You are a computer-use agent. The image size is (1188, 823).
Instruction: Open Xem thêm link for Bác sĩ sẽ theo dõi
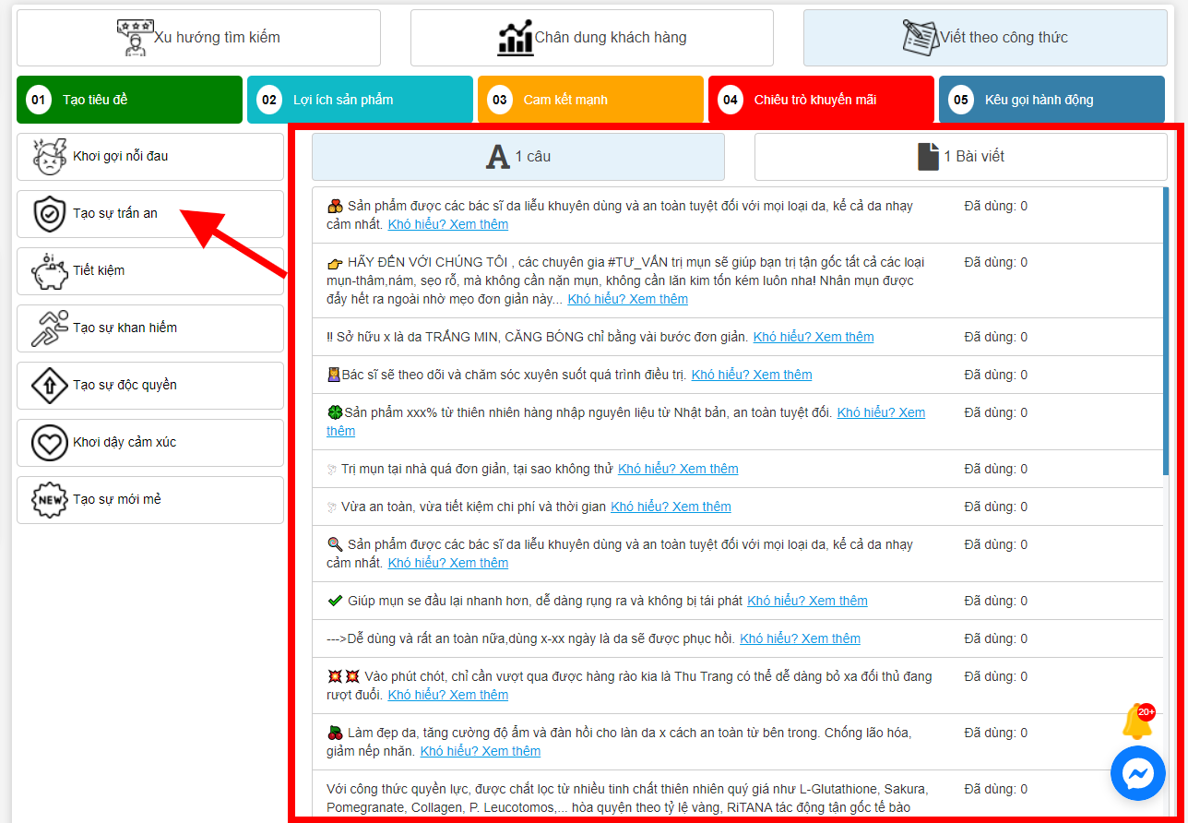[x=752, y=375]
